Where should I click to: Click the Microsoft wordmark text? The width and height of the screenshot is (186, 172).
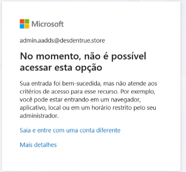47,24
